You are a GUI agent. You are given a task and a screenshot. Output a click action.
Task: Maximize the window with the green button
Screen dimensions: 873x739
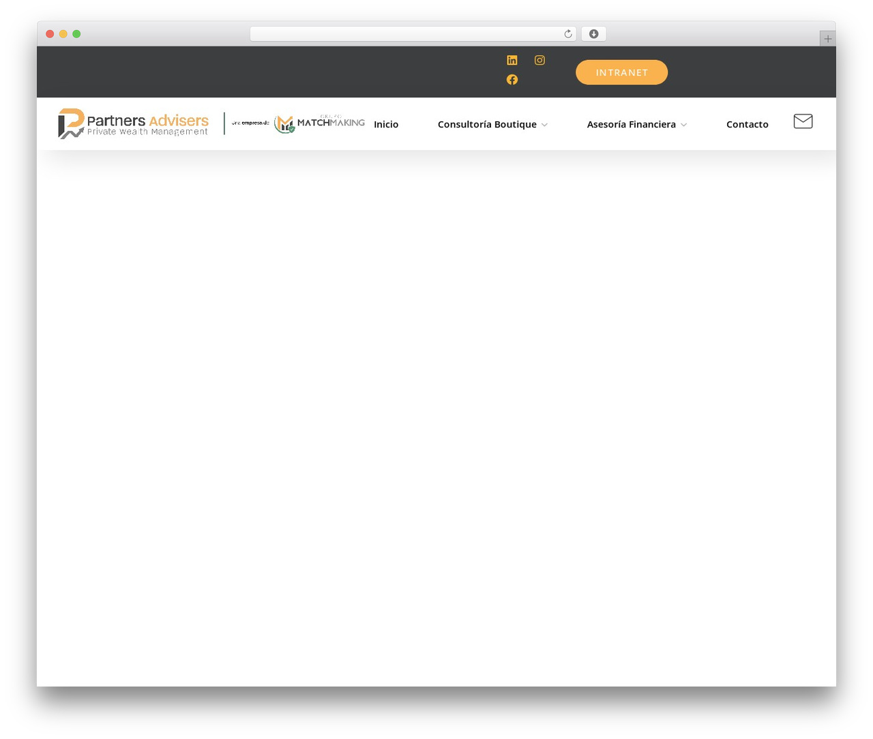click(76, 34)
